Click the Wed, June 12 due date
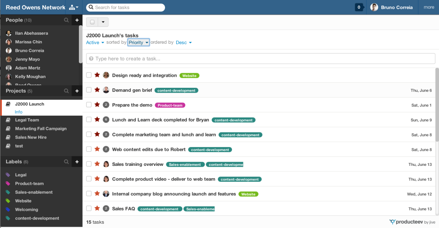Image resolution: width=439 pixels, height=228 pixels. tap(419, 194)
